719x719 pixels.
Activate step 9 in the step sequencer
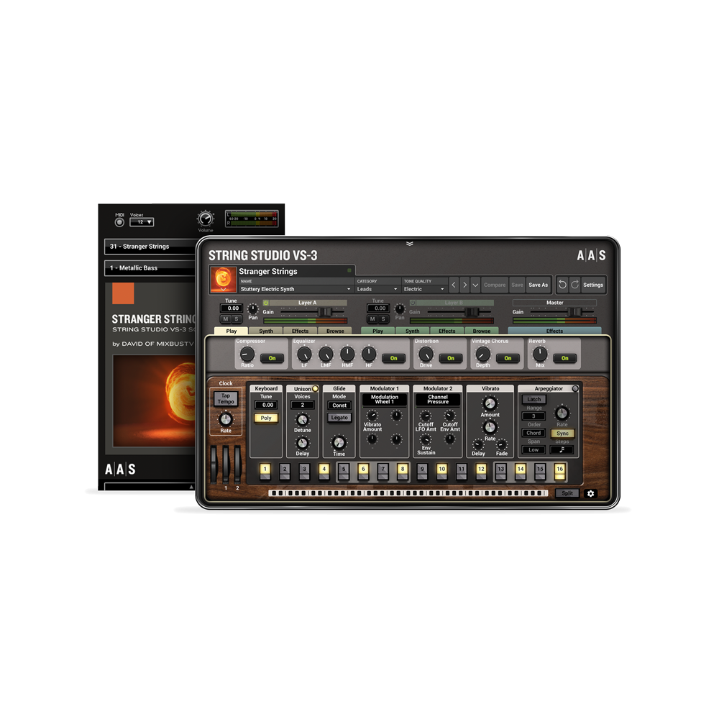421,468
